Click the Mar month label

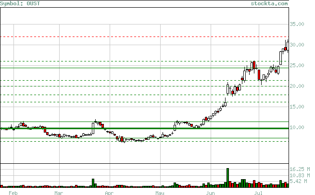pyautogui.click(x=59, y=193)
